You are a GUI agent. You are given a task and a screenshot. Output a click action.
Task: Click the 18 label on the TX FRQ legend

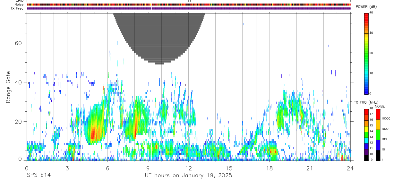coord(372,109)
